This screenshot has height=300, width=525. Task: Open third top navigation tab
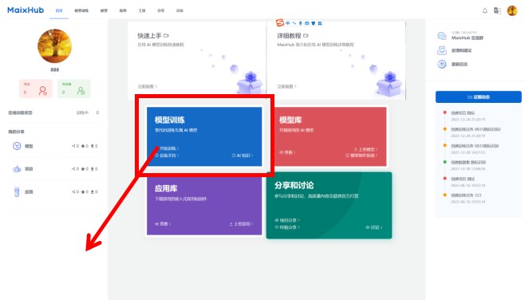coord(104,10)
